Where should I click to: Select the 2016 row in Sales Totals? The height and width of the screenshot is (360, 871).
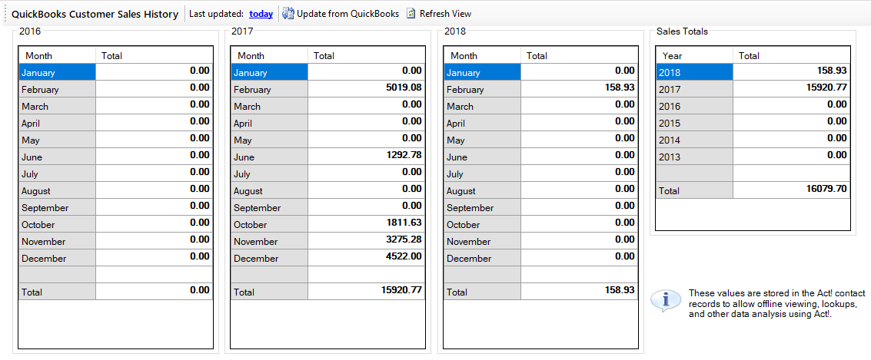click(x=753, y=106)
